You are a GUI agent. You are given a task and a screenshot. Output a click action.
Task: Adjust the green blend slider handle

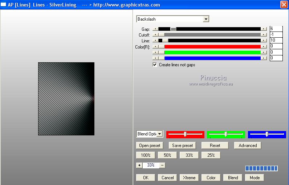pos(226,134)
